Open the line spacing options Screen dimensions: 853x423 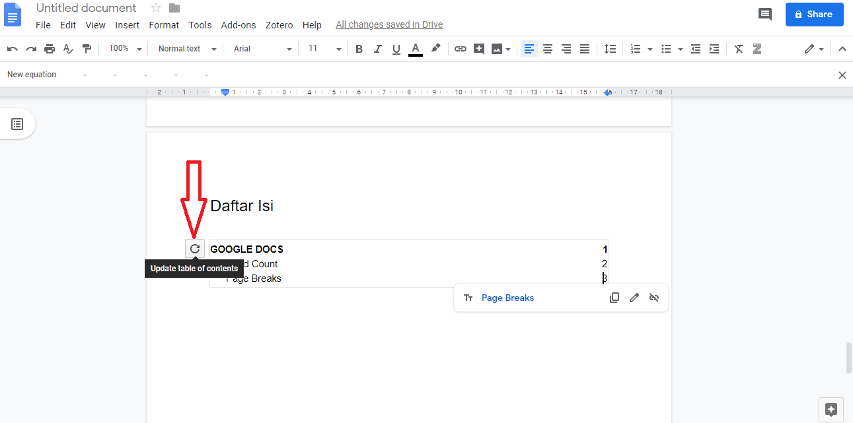pos(610,48)
